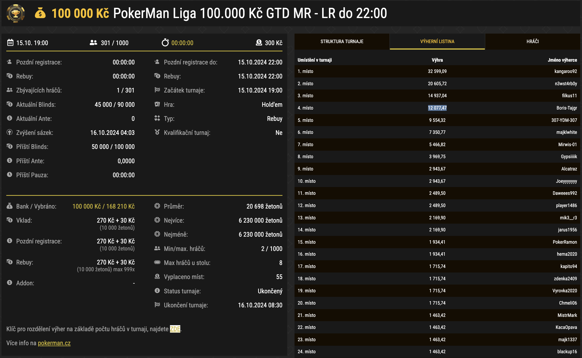582x358 pixels.
Task: Click player name Daweees992
Action: click(x=565, y=193)
